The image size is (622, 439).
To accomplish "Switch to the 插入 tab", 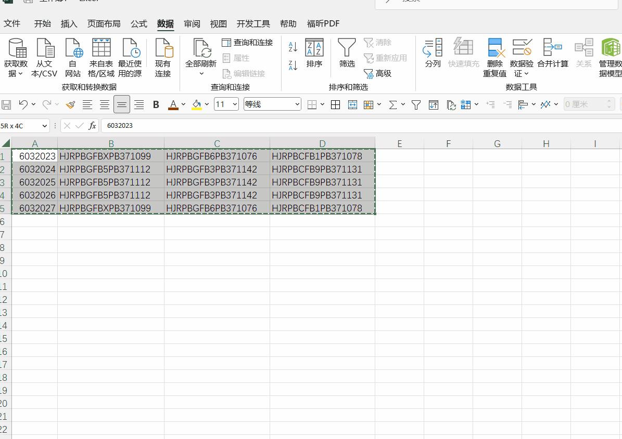I will tap(69, 24).
